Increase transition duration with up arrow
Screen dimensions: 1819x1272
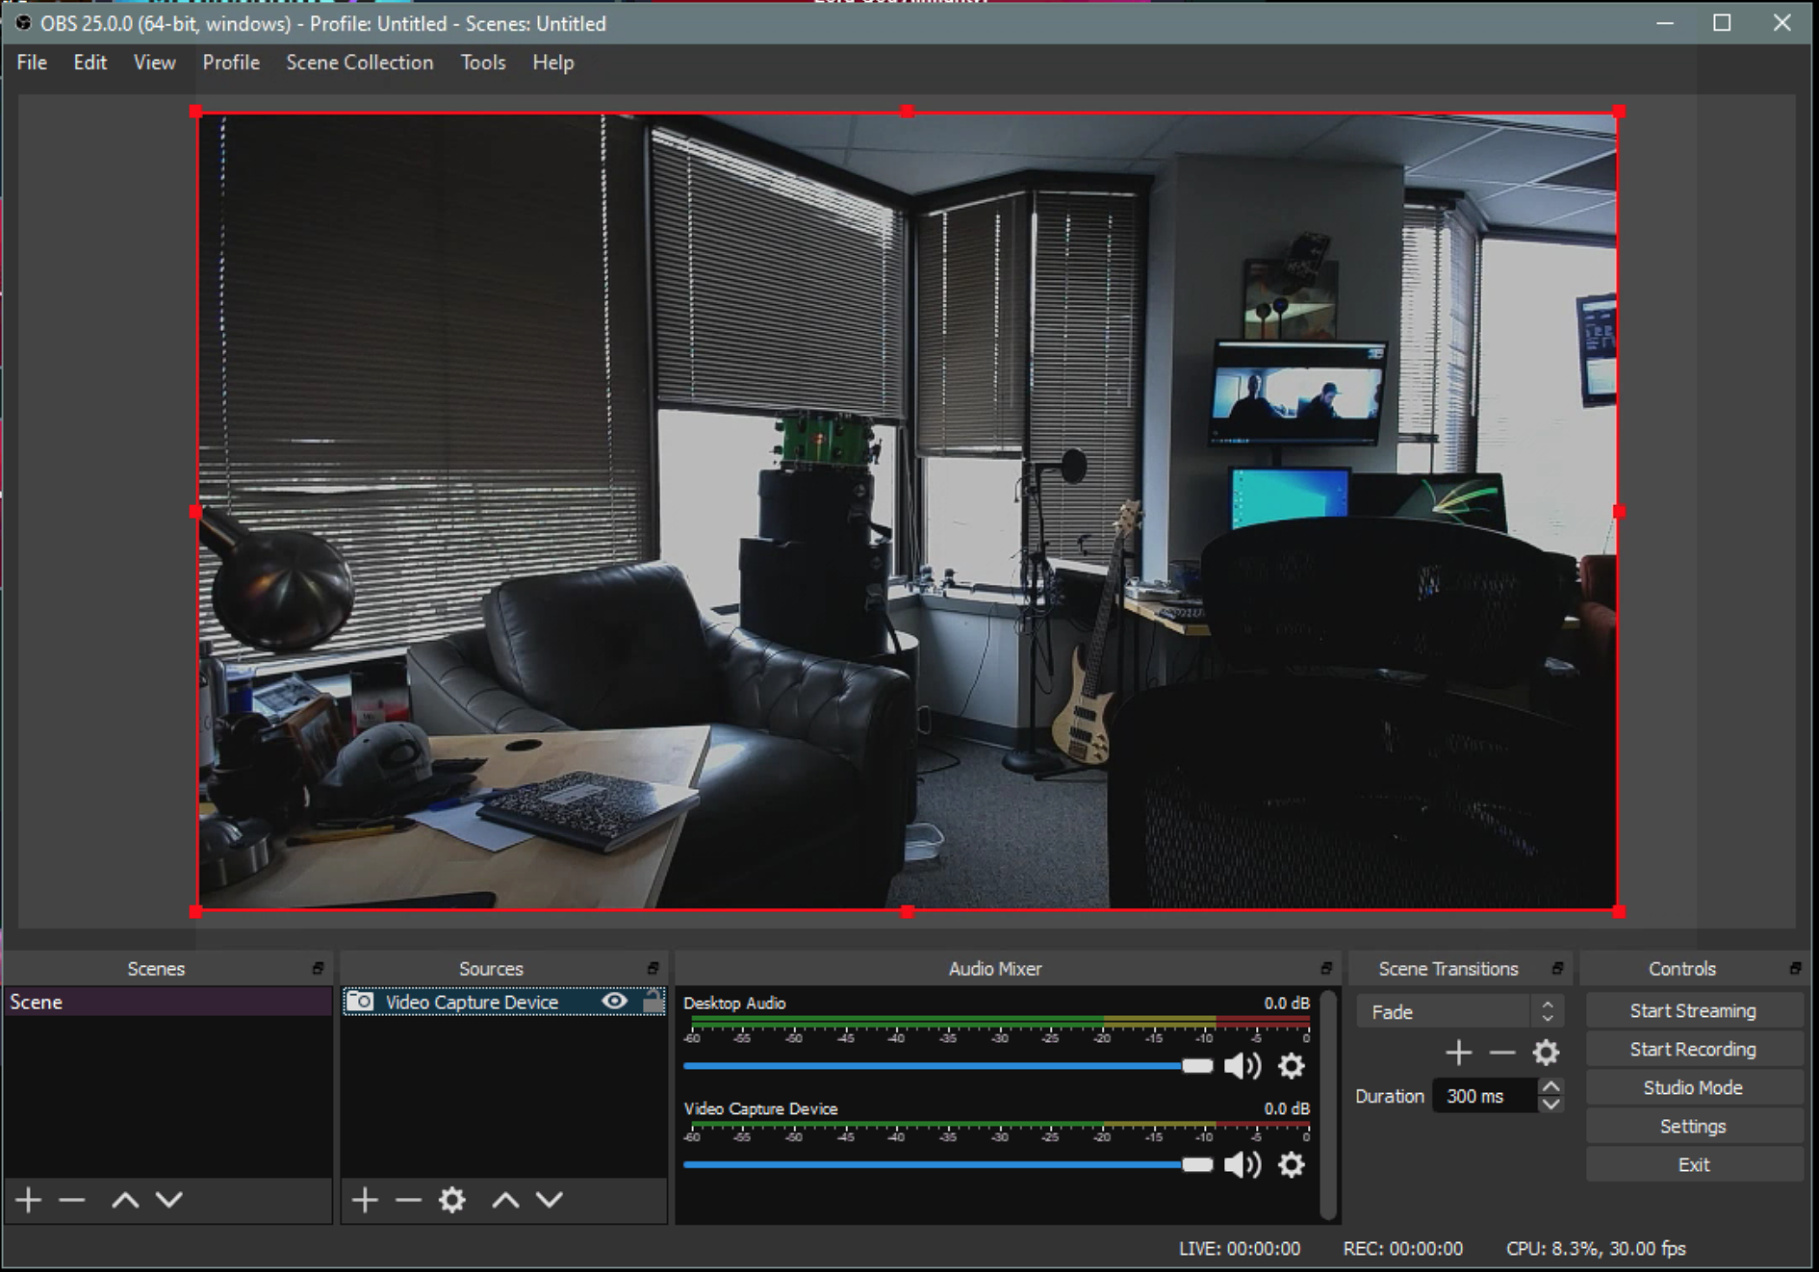1550,1087
